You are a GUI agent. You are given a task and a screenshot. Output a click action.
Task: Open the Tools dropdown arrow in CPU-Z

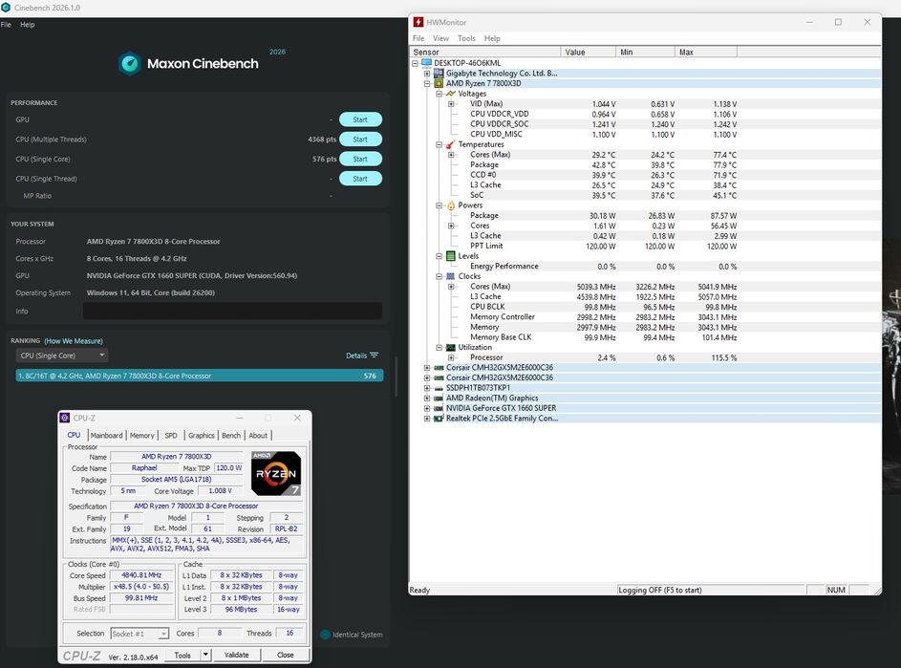point(205,655)
